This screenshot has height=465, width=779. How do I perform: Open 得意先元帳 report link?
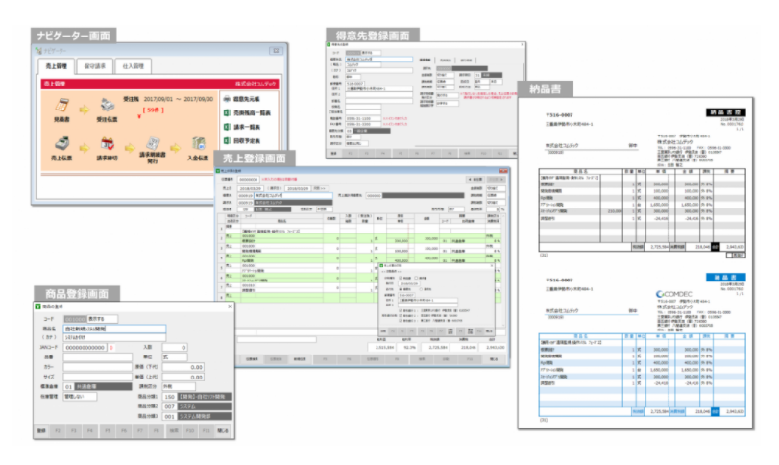tap(247, 99)
